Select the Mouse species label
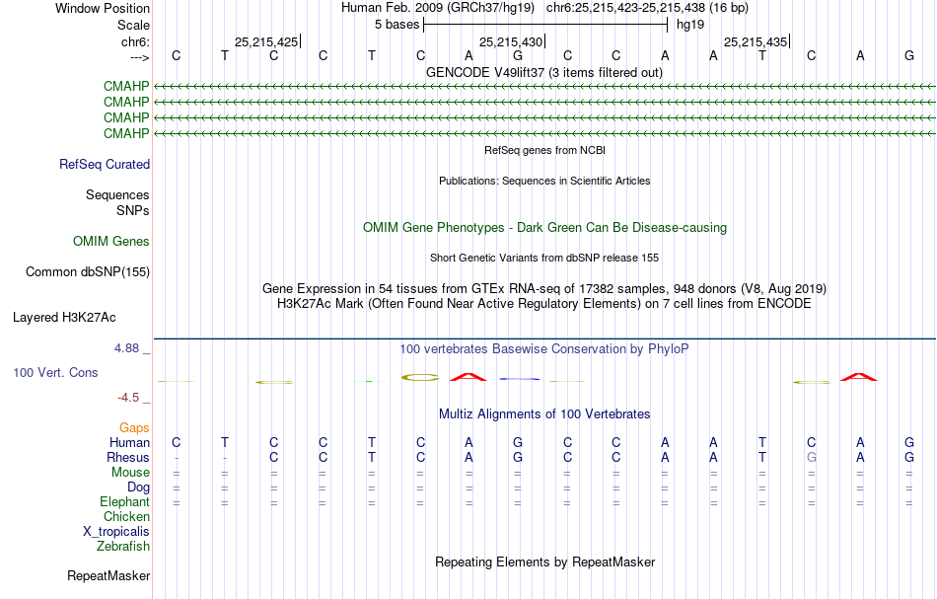The image size is (937, 599). 130,473
